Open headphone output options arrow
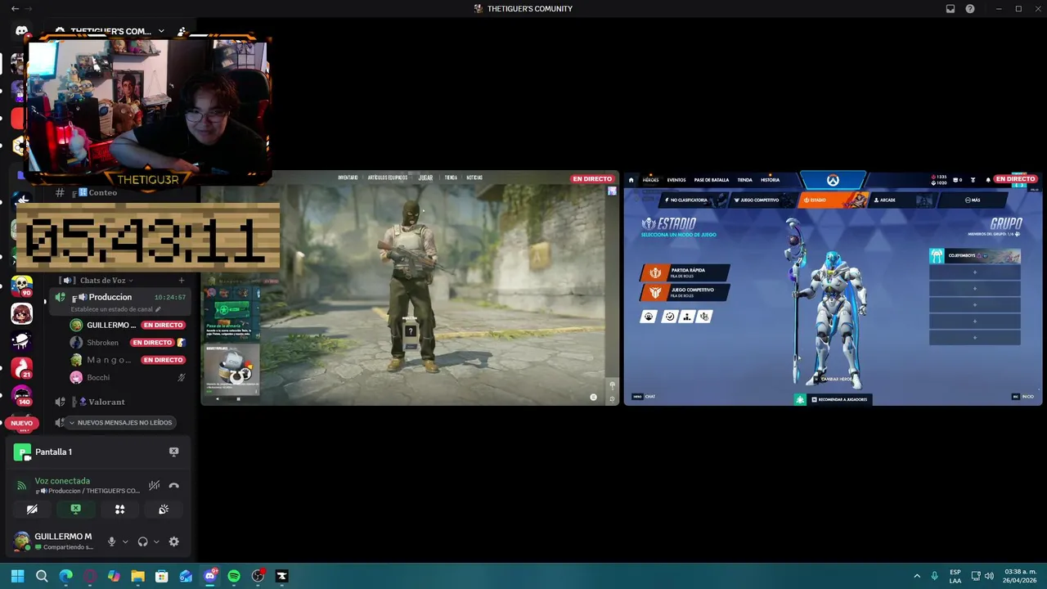 (x=156, y=542)
